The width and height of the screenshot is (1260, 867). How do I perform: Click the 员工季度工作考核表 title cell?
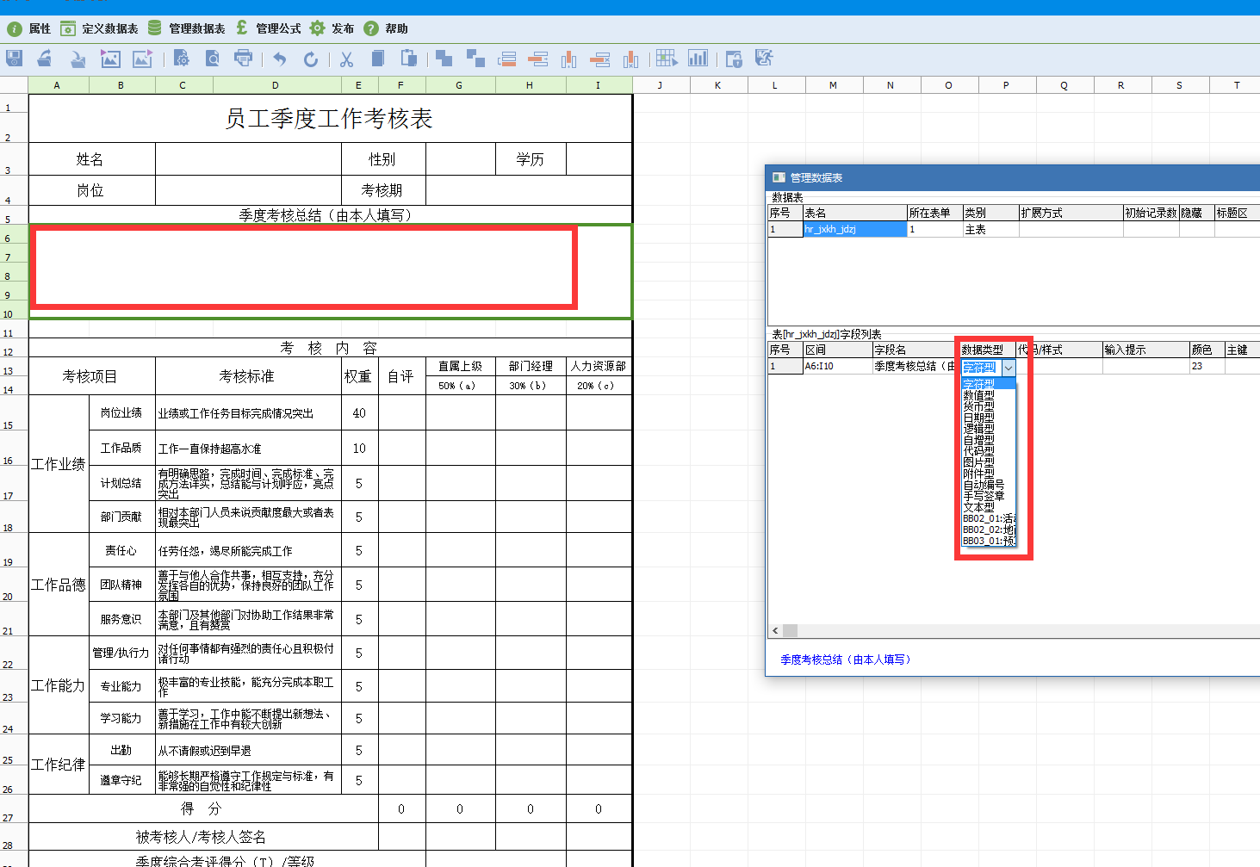tap(330, 119)
